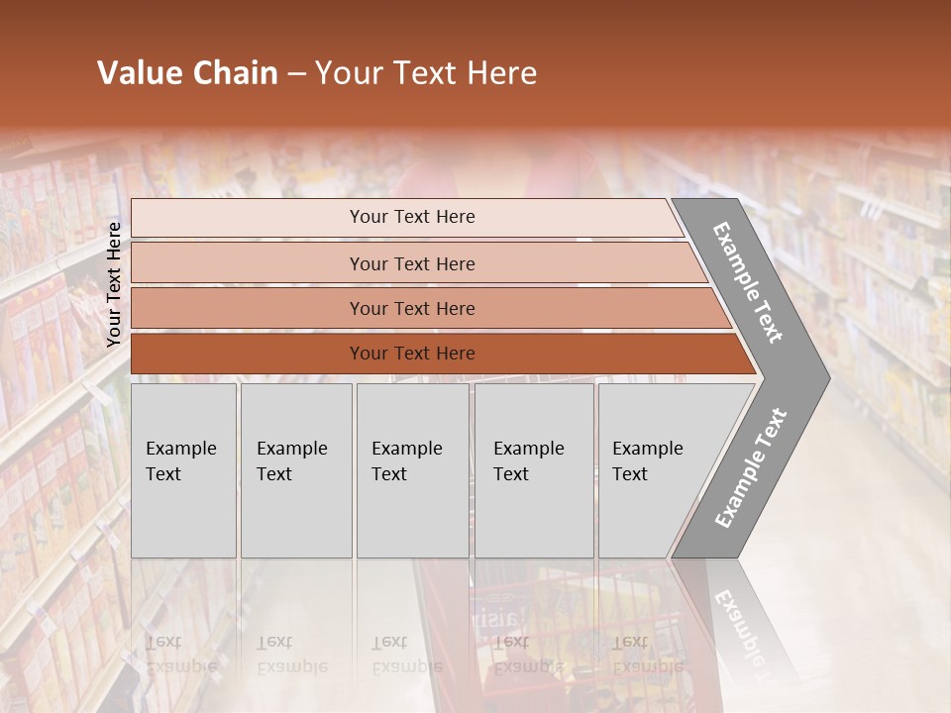
Task: Select the mirrored "Example" reflection under the chevron
Action: (741, 631)
